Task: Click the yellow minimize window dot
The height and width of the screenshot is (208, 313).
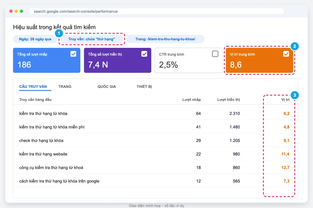Action: 16,11
